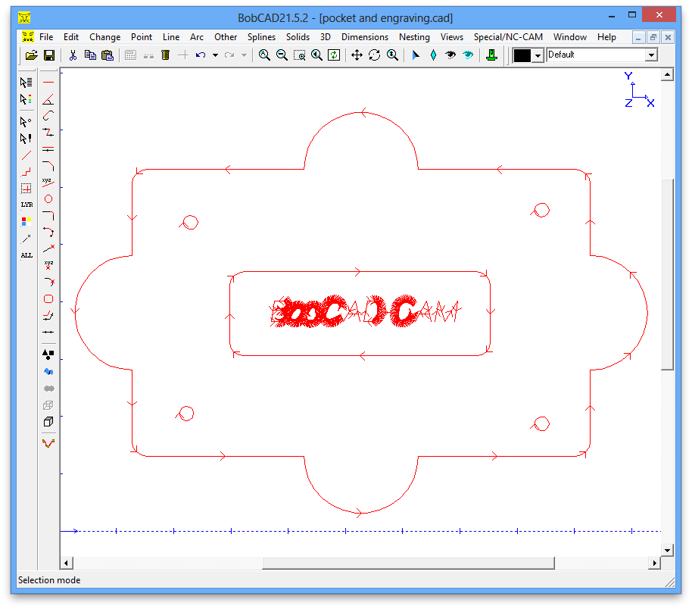This screenshot has height=609, width=692.
Task: Select the red spline curve tool
Action: click(x=48, y=443)
